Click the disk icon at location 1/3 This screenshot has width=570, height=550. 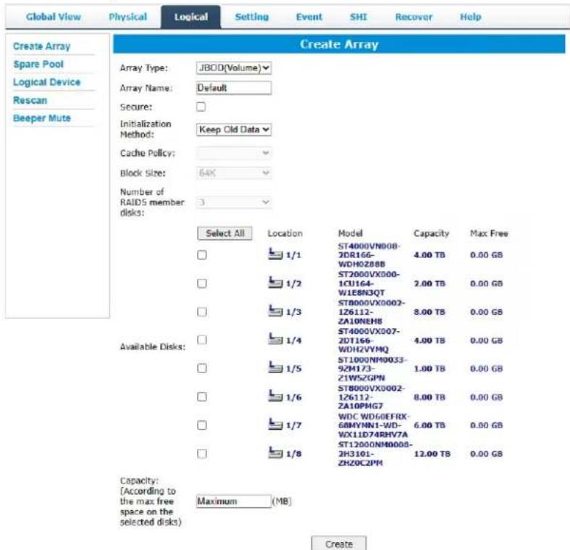[275, 310]
